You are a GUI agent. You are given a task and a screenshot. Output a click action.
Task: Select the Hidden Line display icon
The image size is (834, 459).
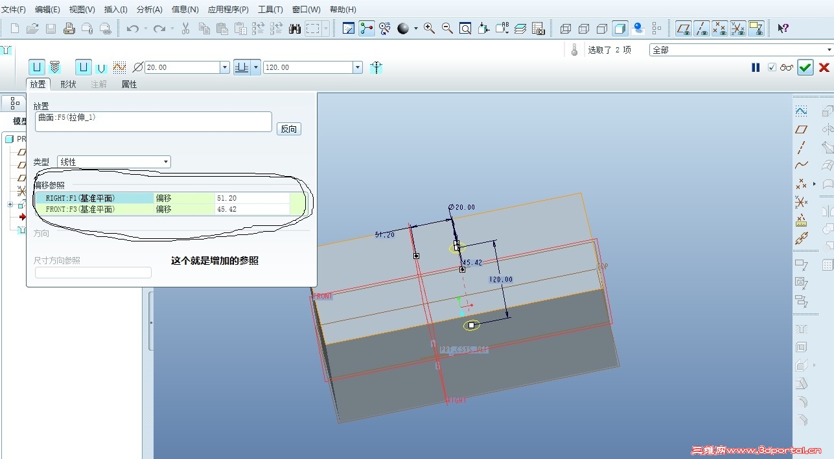pos(583,28)
